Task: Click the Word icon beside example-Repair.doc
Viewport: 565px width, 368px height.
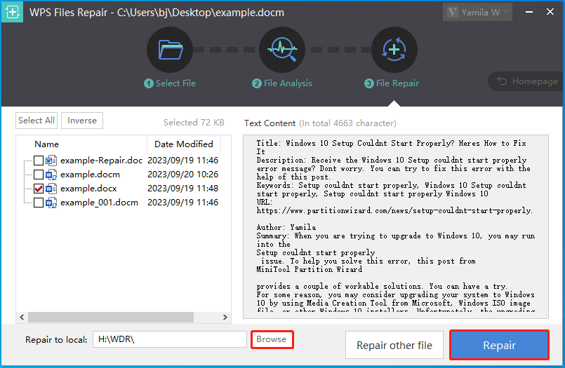Action: click(51, 161)
